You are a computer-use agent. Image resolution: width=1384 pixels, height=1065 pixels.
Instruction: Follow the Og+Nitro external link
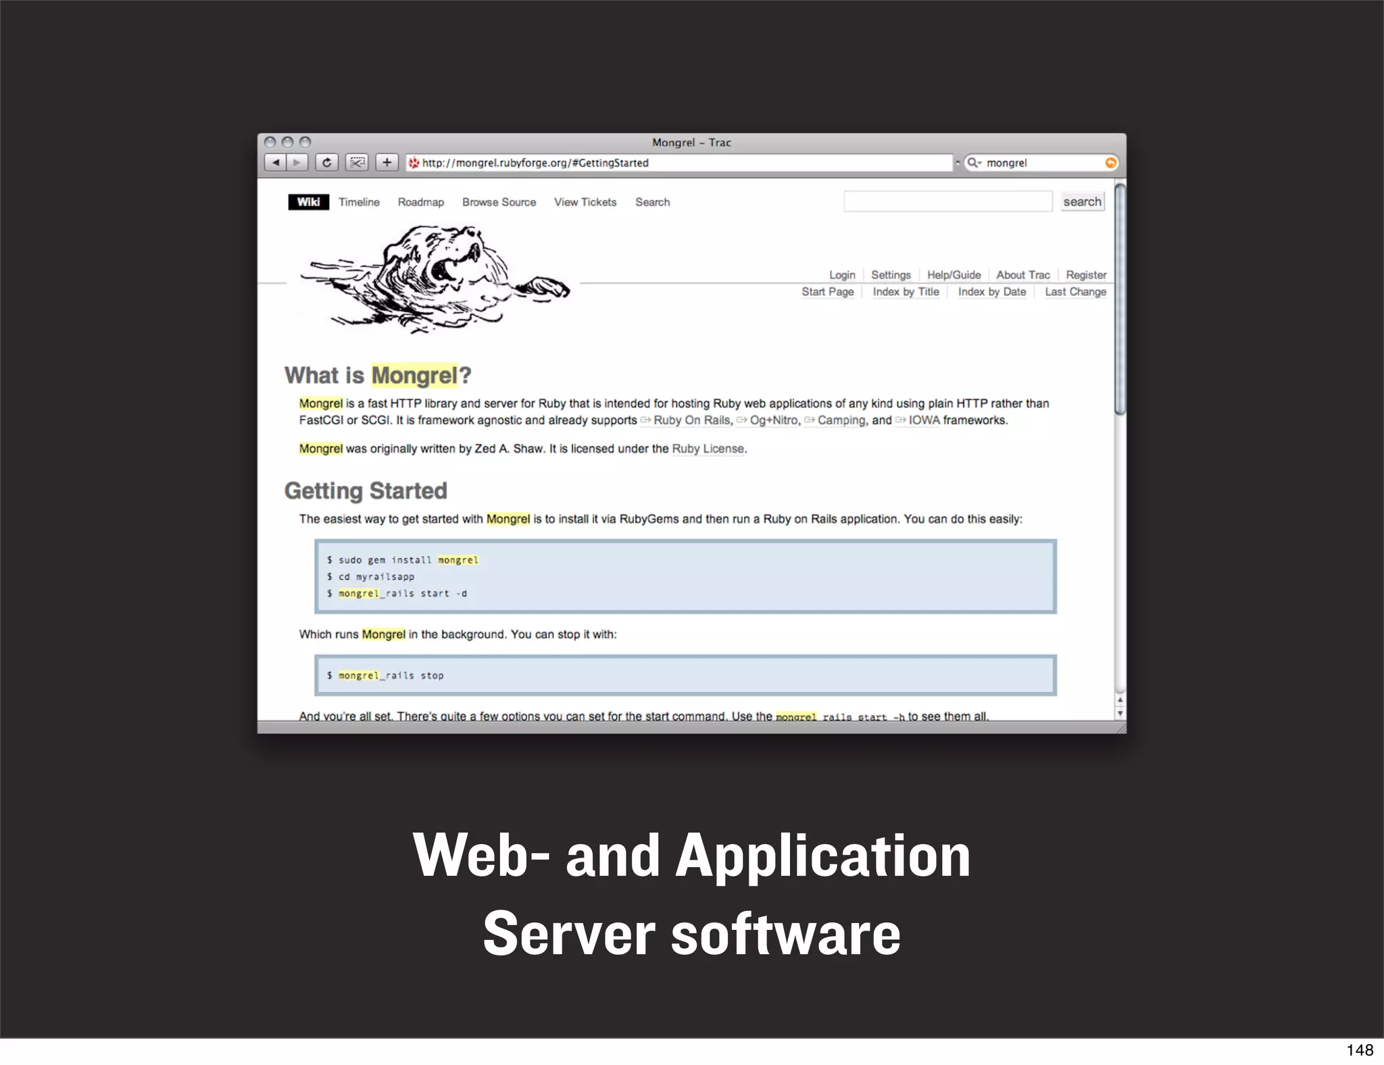[x=767, y=420]
